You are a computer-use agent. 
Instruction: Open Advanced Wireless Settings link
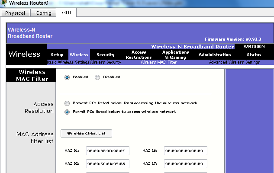(234, 62)
